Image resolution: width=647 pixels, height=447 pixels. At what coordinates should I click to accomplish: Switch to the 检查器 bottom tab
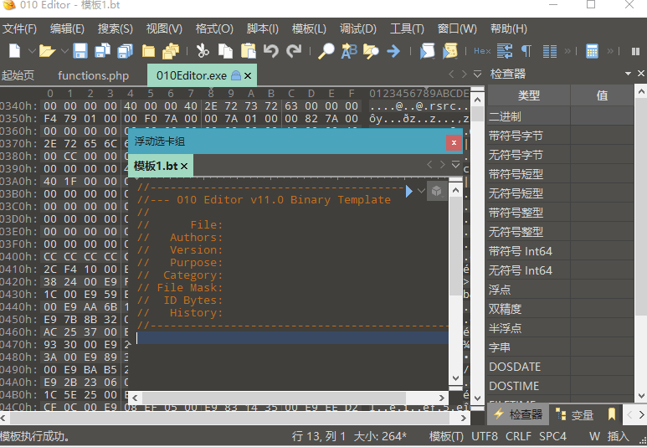518,414
